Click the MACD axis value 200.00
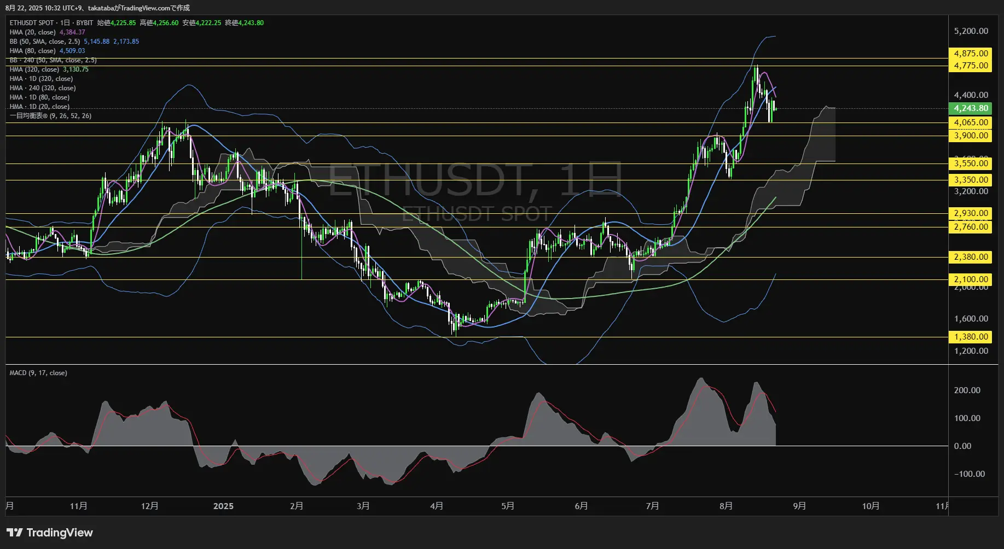1004x549 pixels. click(967, 390)
